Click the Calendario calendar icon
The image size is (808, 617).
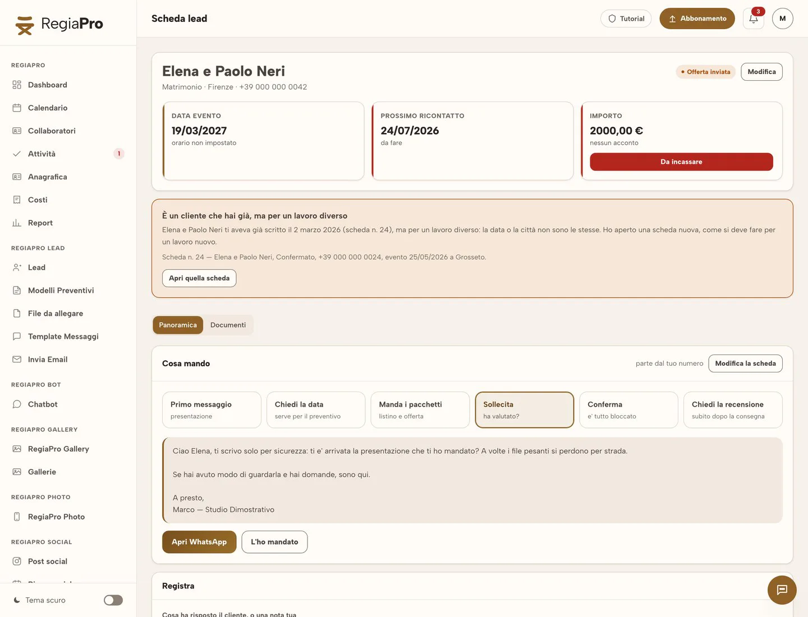coord(17,108)
